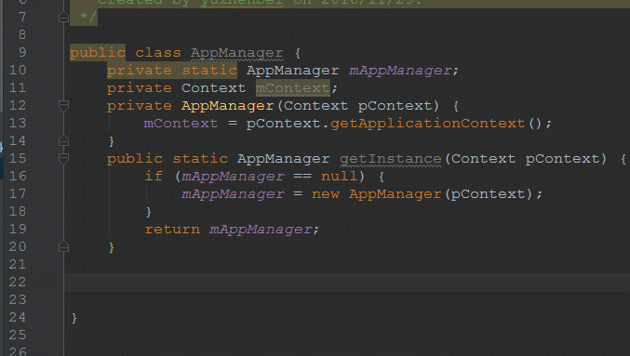Viewport: 630px width, 356px height.
Task: Click getApplicationContext method call on line 13
Action: pos(427,124)
